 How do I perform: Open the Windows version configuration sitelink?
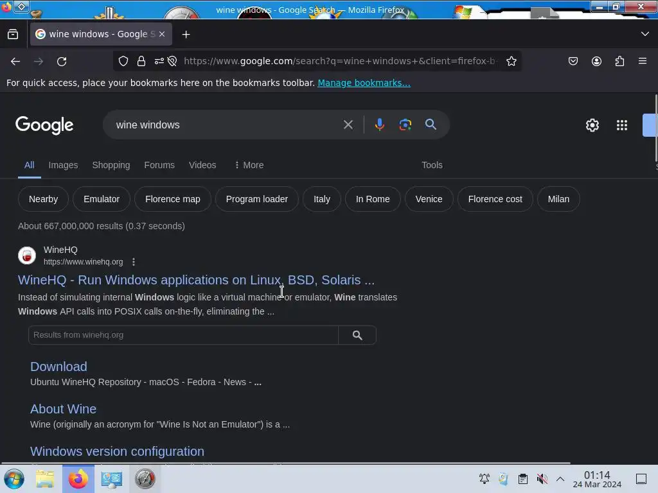tap(117, 451)
